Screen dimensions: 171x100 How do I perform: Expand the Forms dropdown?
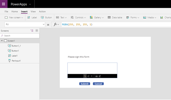[x=138, y=17]
